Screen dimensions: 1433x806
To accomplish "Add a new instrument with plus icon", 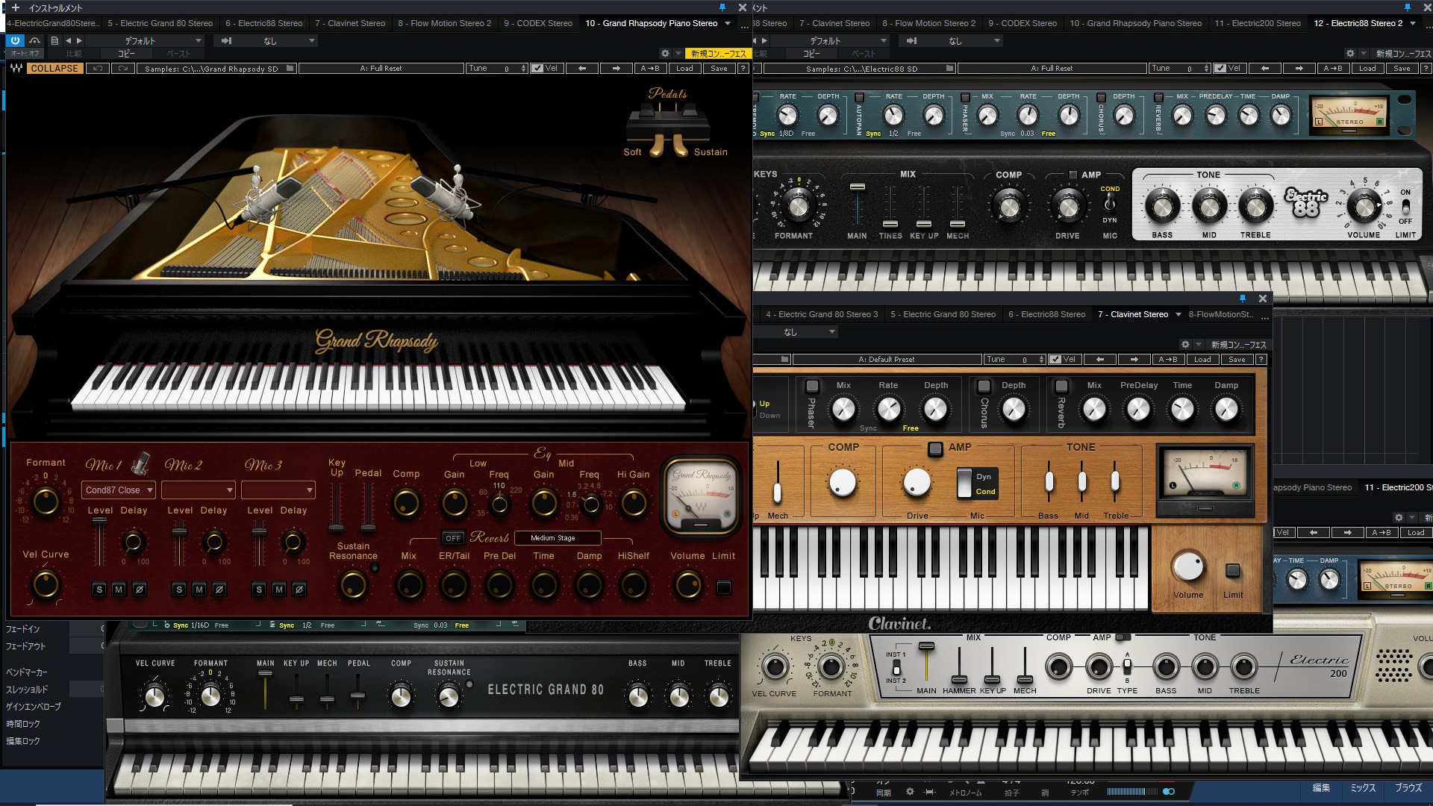I will coord(15,7).
